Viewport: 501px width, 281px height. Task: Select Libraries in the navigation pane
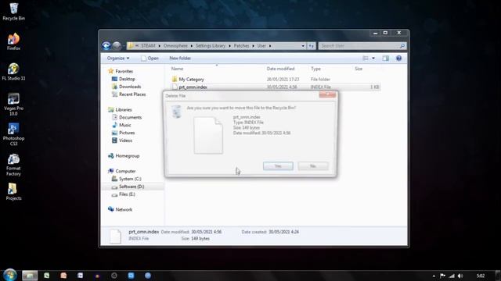point(124,109)
